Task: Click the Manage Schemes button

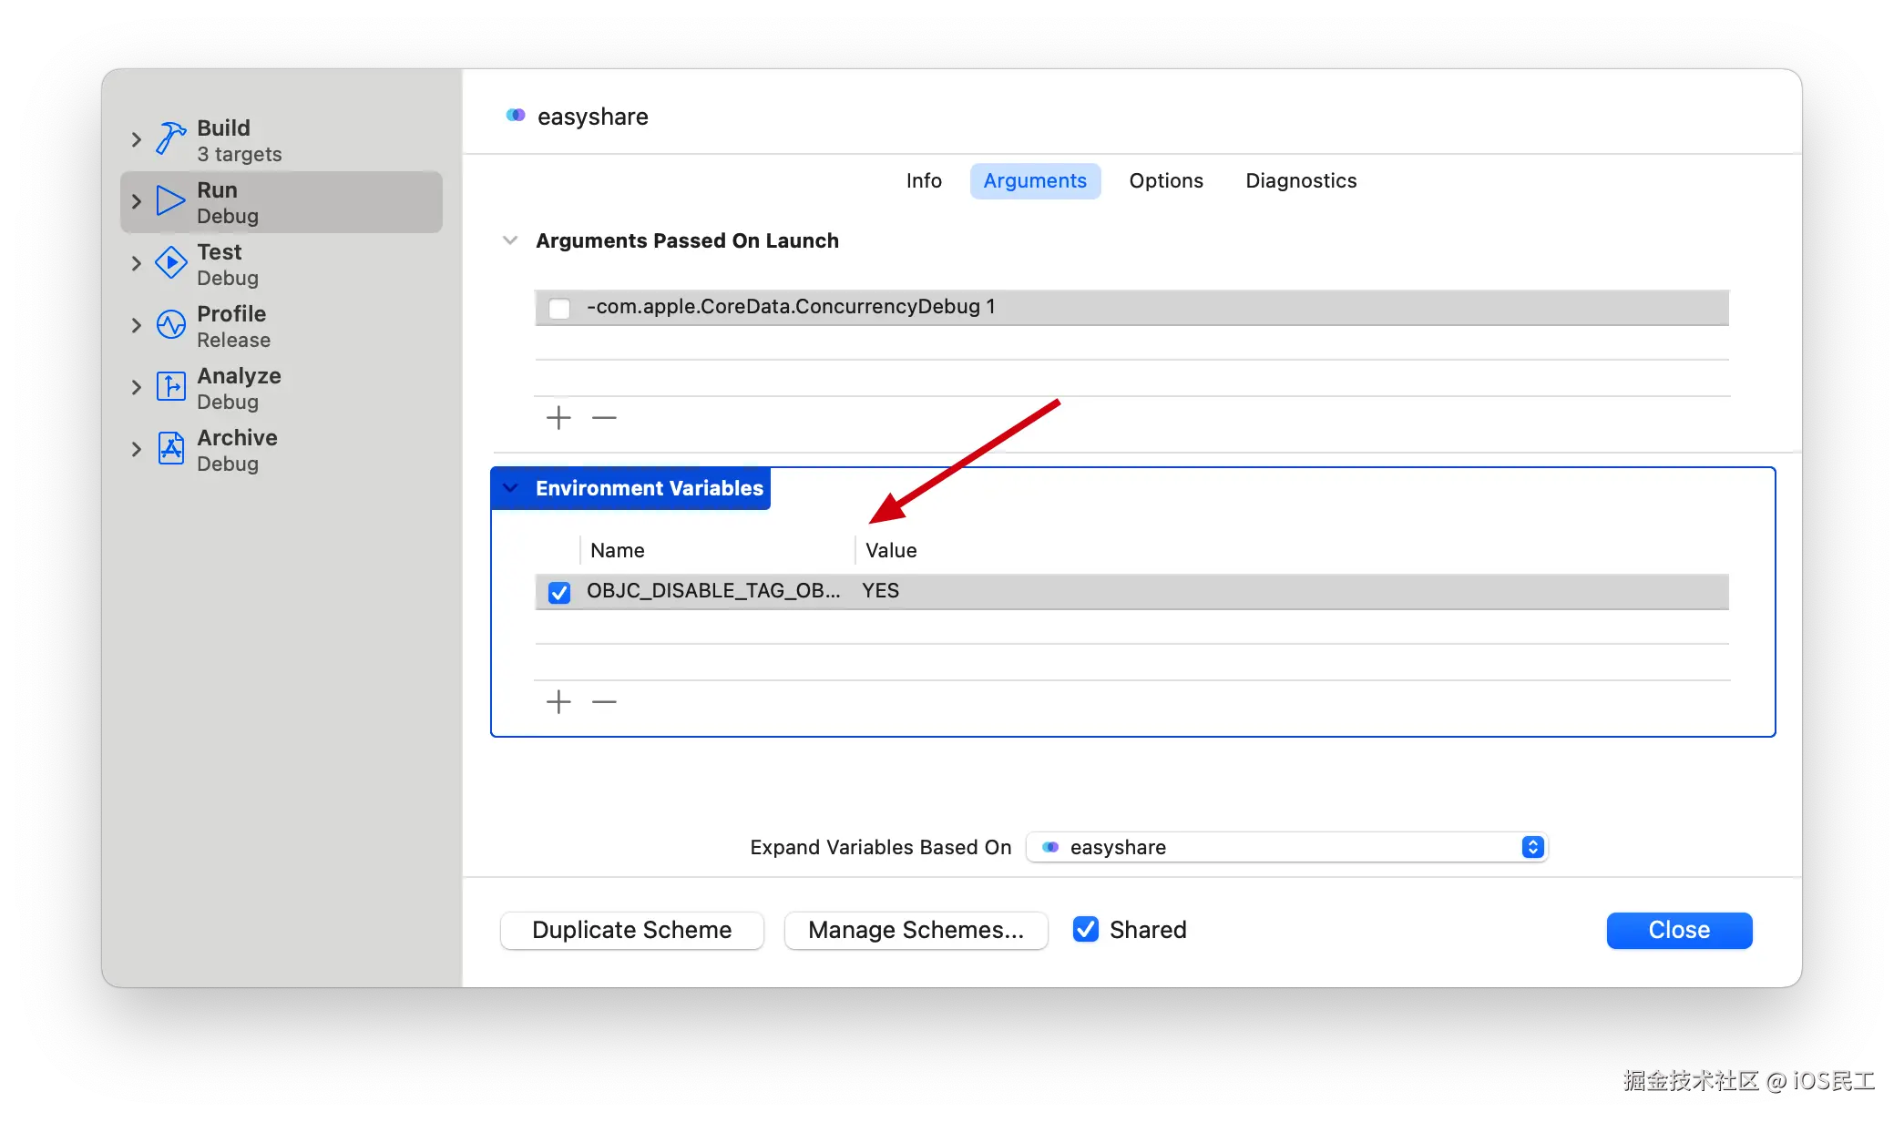Action: [916, 930]
